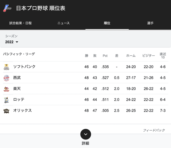This screenshot has height=148, width=171.
Task: Select the 順位 tab
Action: [107, 23]
